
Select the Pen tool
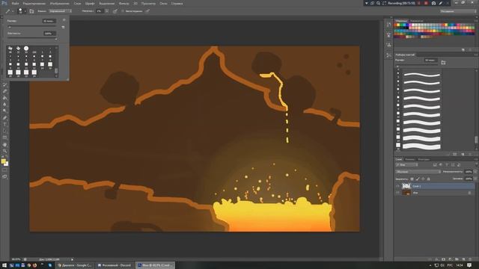point(5,118)
